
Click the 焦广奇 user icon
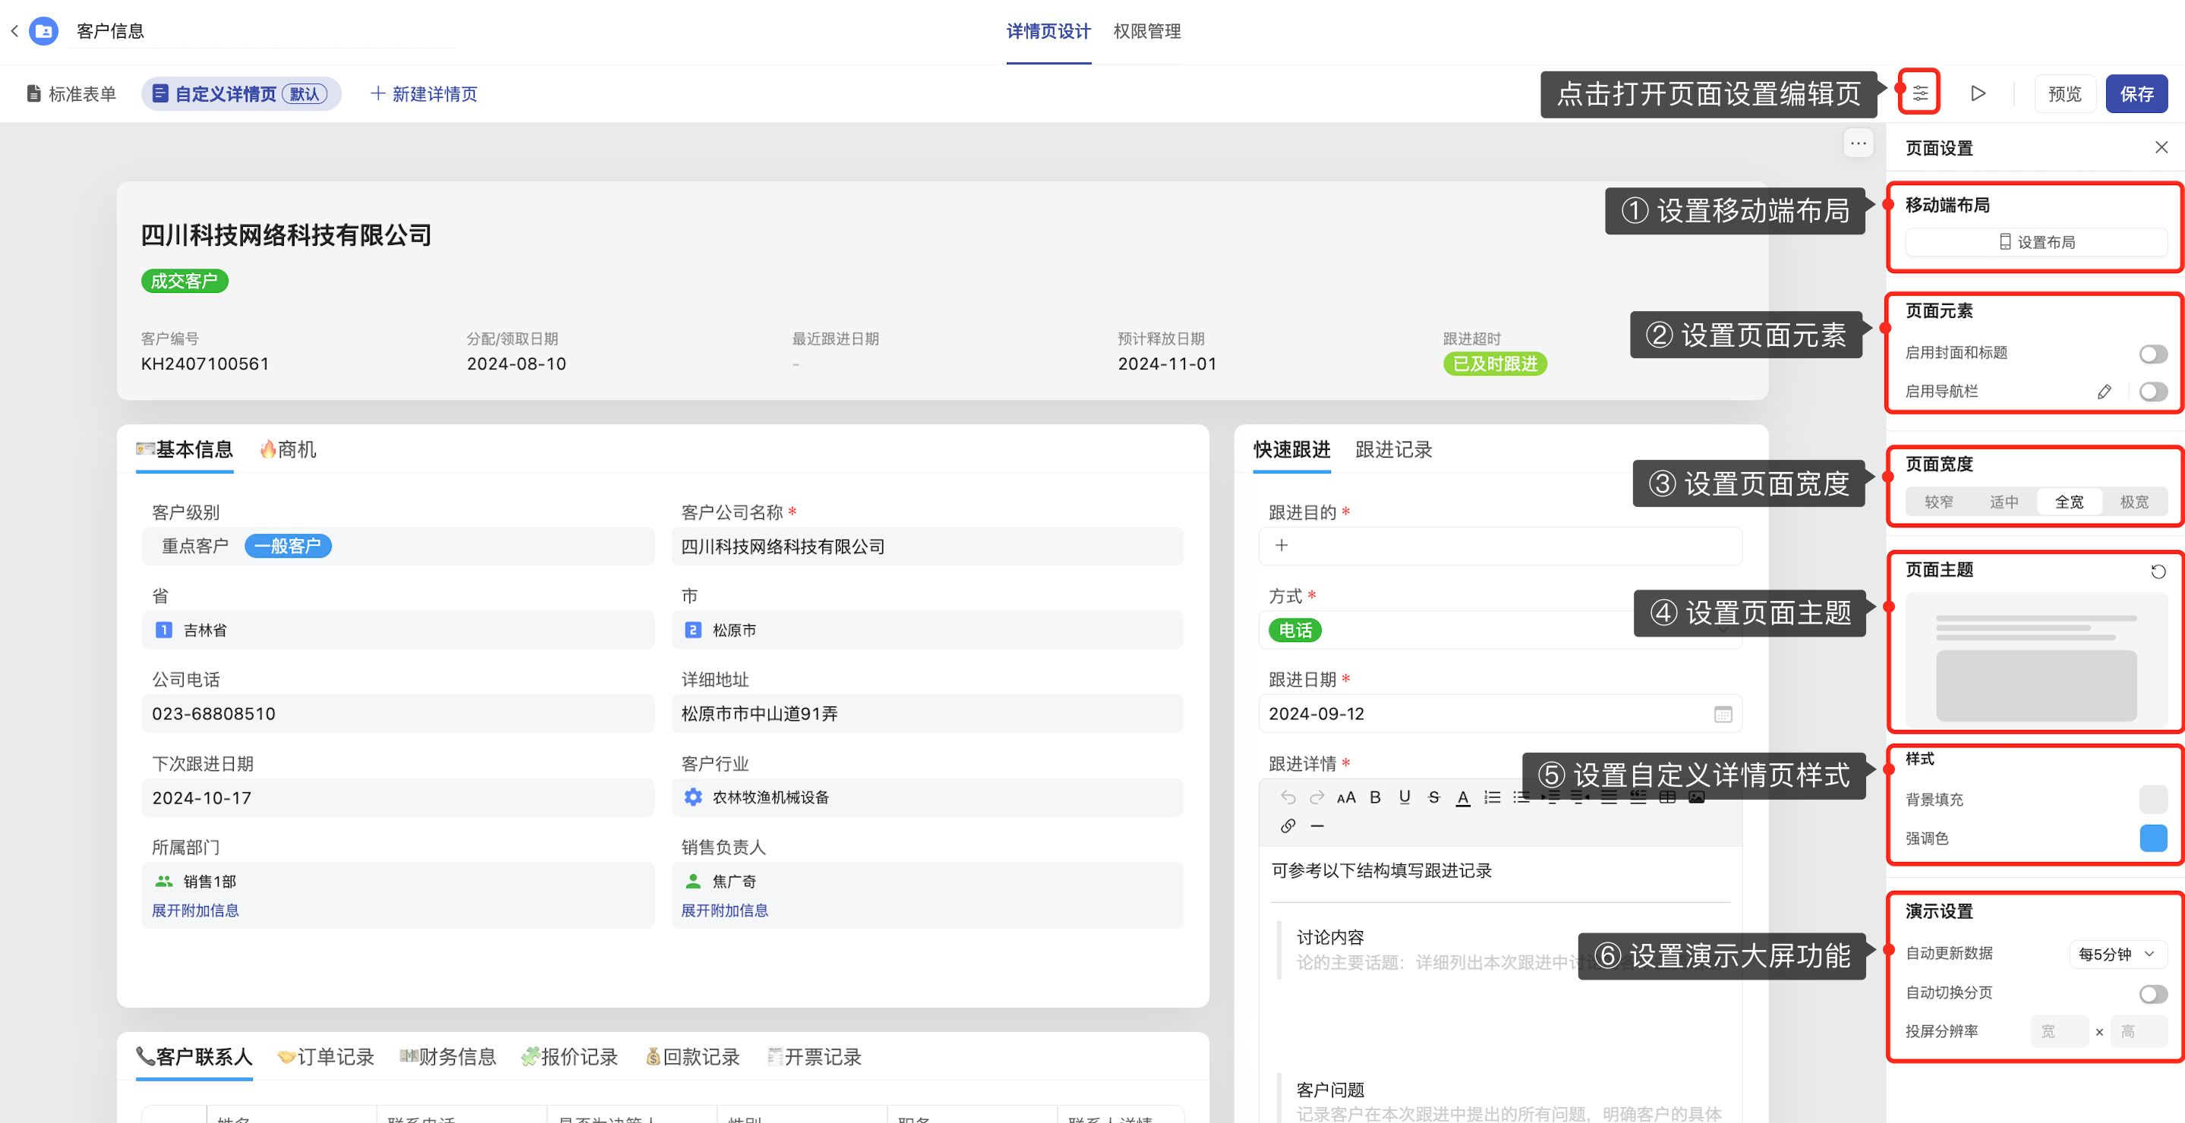(x=693, y=882)
